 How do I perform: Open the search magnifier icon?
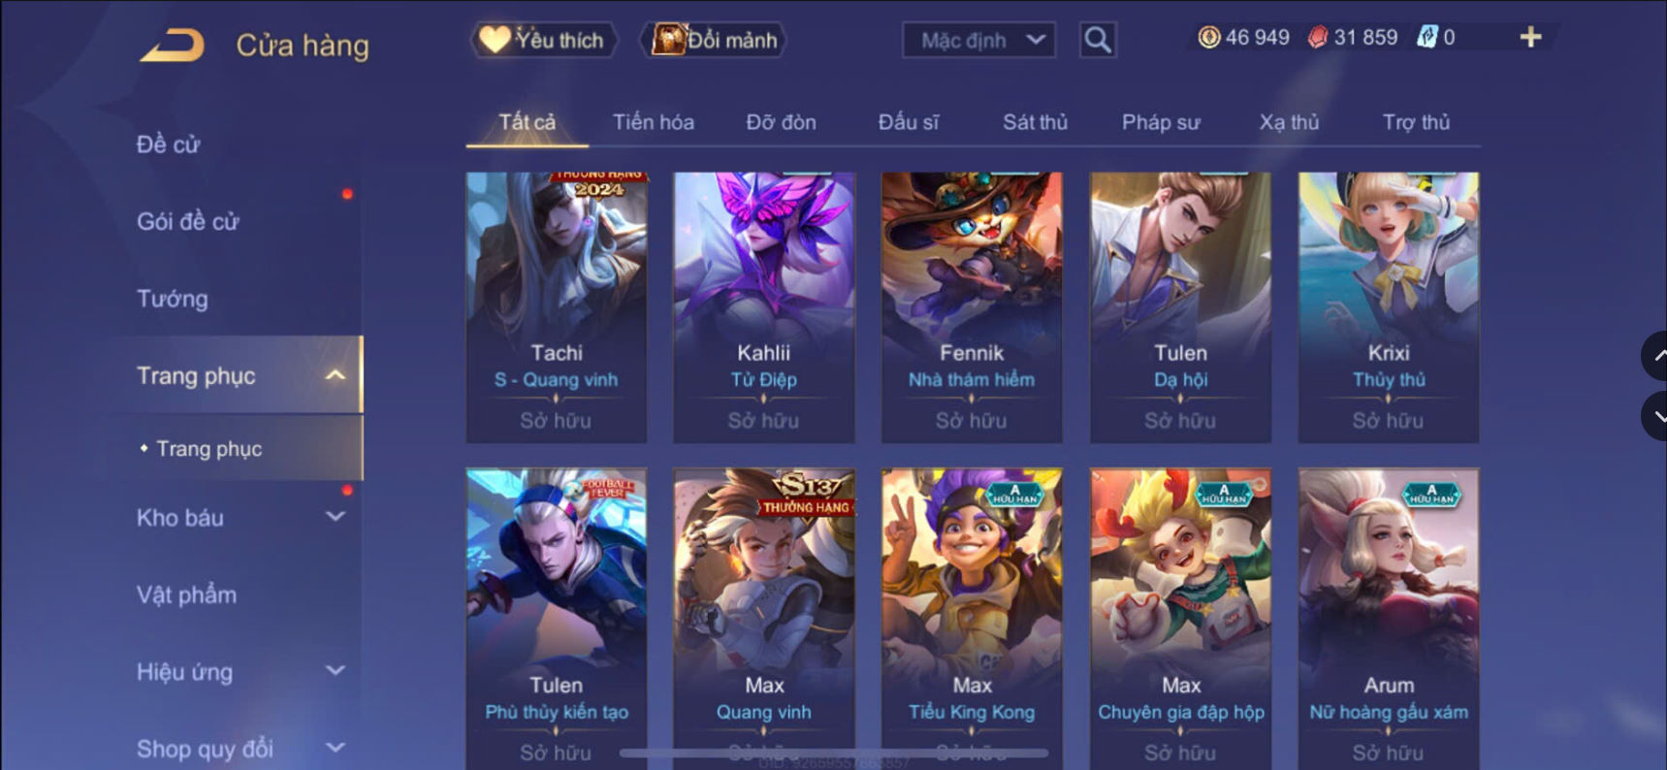point(1098,40)
